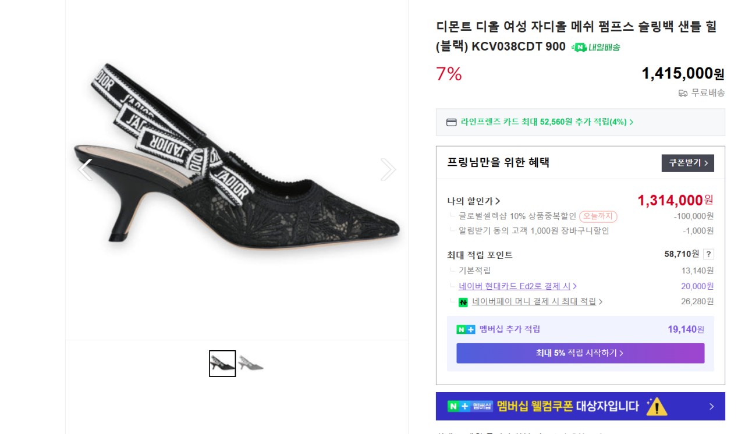745x434 pixels.
Task: Select the first black shoe thumbnail
Action: tap(222, 364)
